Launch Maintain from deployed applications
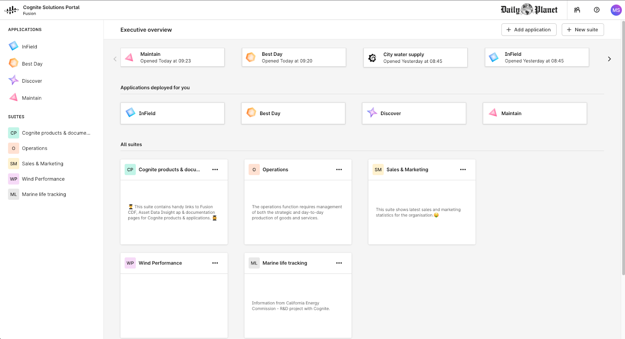Screen dimensions: 625x339 point(535,114)
